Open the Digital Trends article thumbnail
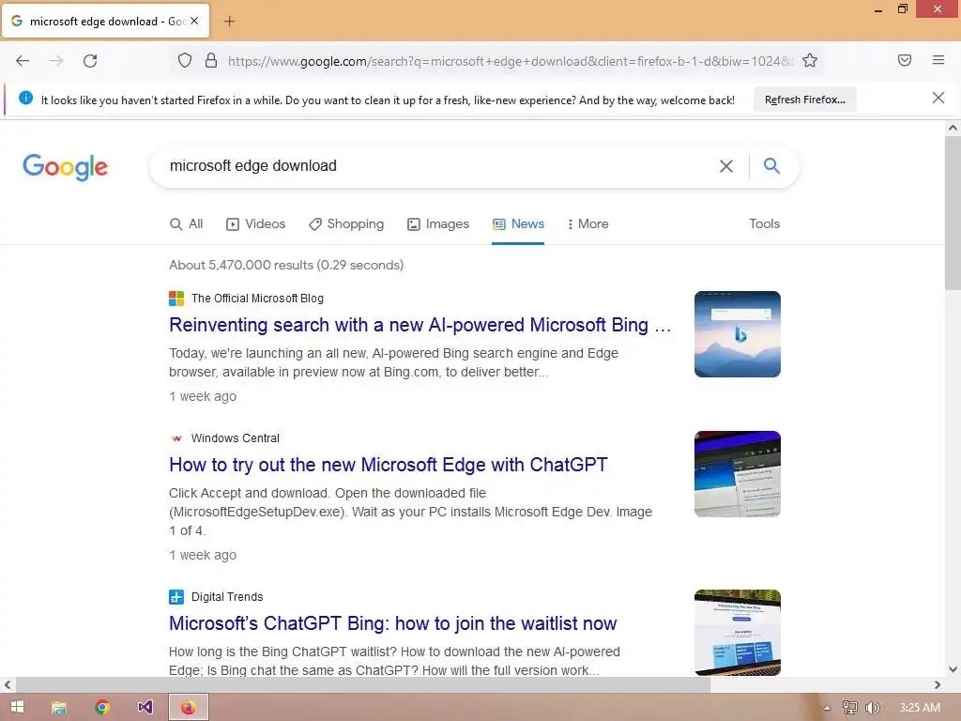961x721 pixels. pos(738,633)
